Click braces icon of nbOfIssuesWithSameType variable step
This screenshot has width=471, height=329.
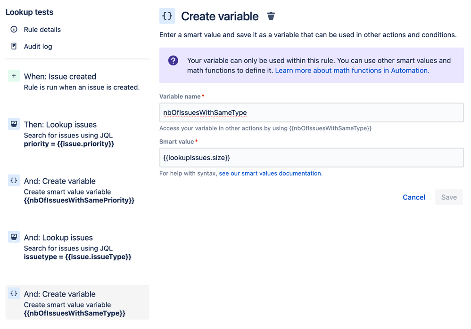coord(14,293)
